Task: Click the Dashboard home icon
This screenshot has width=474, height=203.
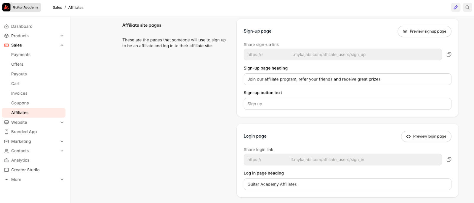Action: point(7,26)
